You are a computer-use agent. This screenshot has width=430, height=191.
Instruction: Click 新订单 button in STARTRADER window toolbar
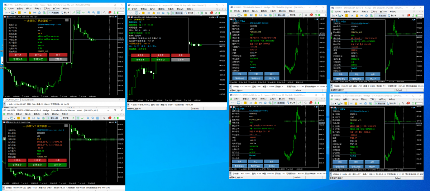[64, 118]
